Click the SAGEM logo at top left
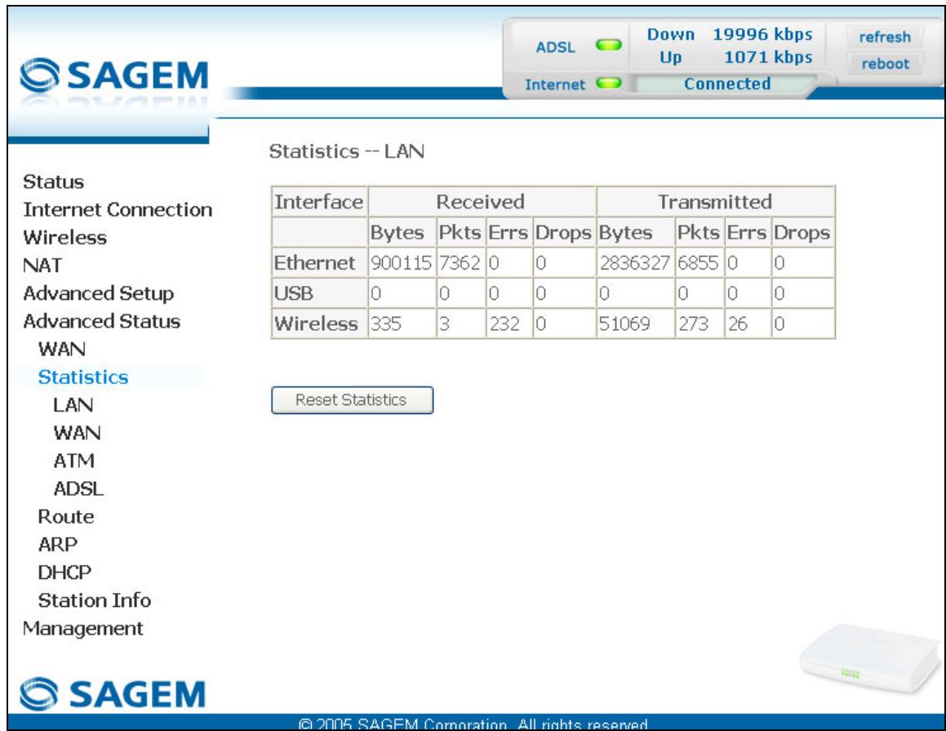The width and height of the screenshot is (946, 731). pos(114,77)
